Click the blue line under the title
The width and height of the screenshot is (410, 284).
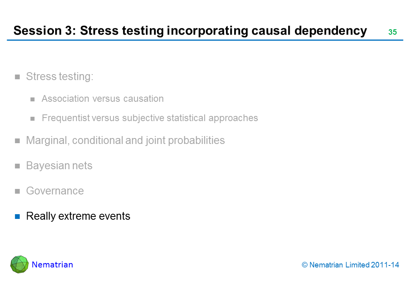click(x=205, y=40)
